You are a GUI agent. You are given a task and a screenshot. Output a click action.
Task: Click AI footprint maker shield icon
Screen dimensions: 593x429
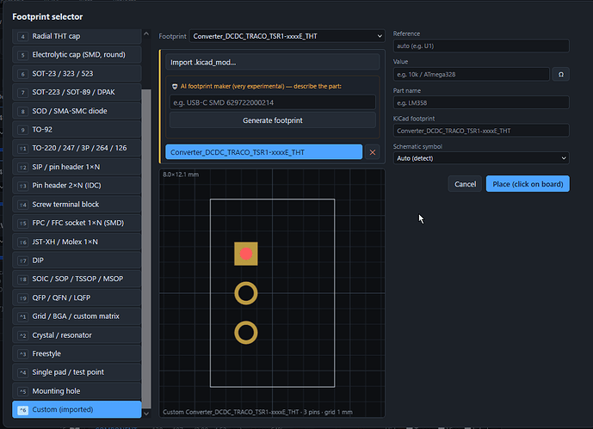point(175,87)
